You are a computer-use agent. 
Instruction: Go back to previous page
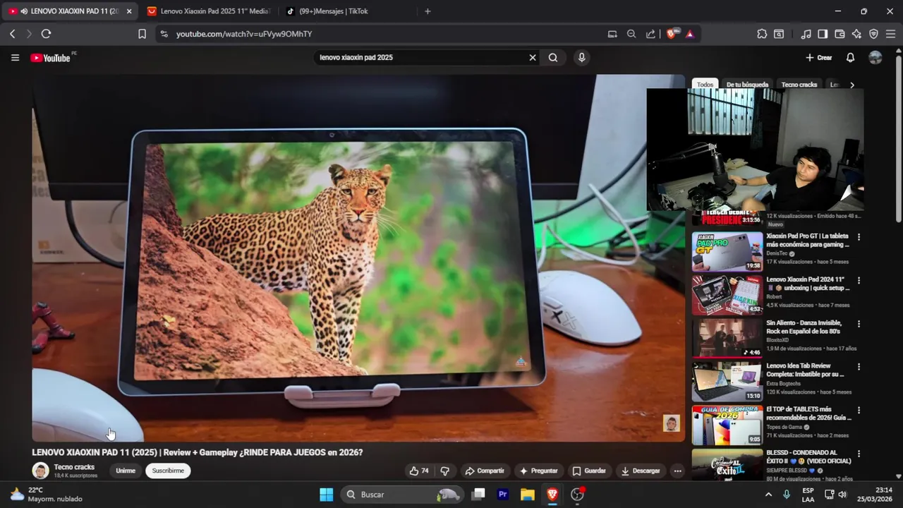[12, 34]
